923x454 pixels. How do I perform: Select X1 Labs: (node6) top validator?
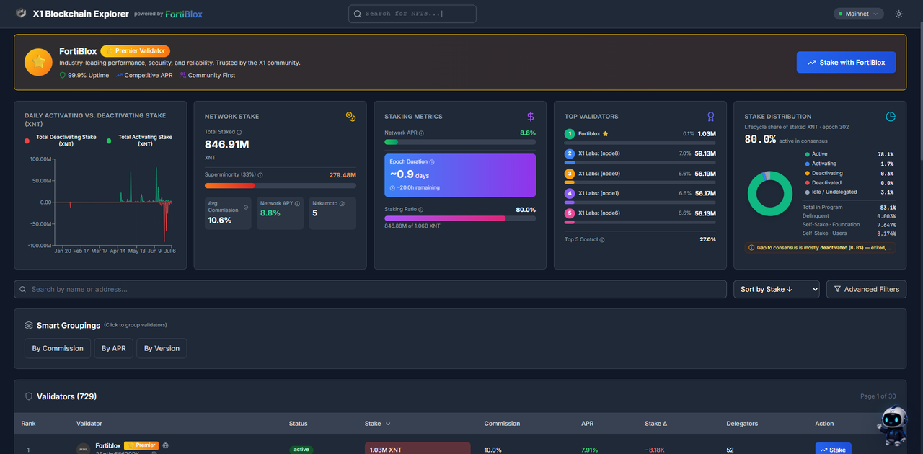coord(640,215)
